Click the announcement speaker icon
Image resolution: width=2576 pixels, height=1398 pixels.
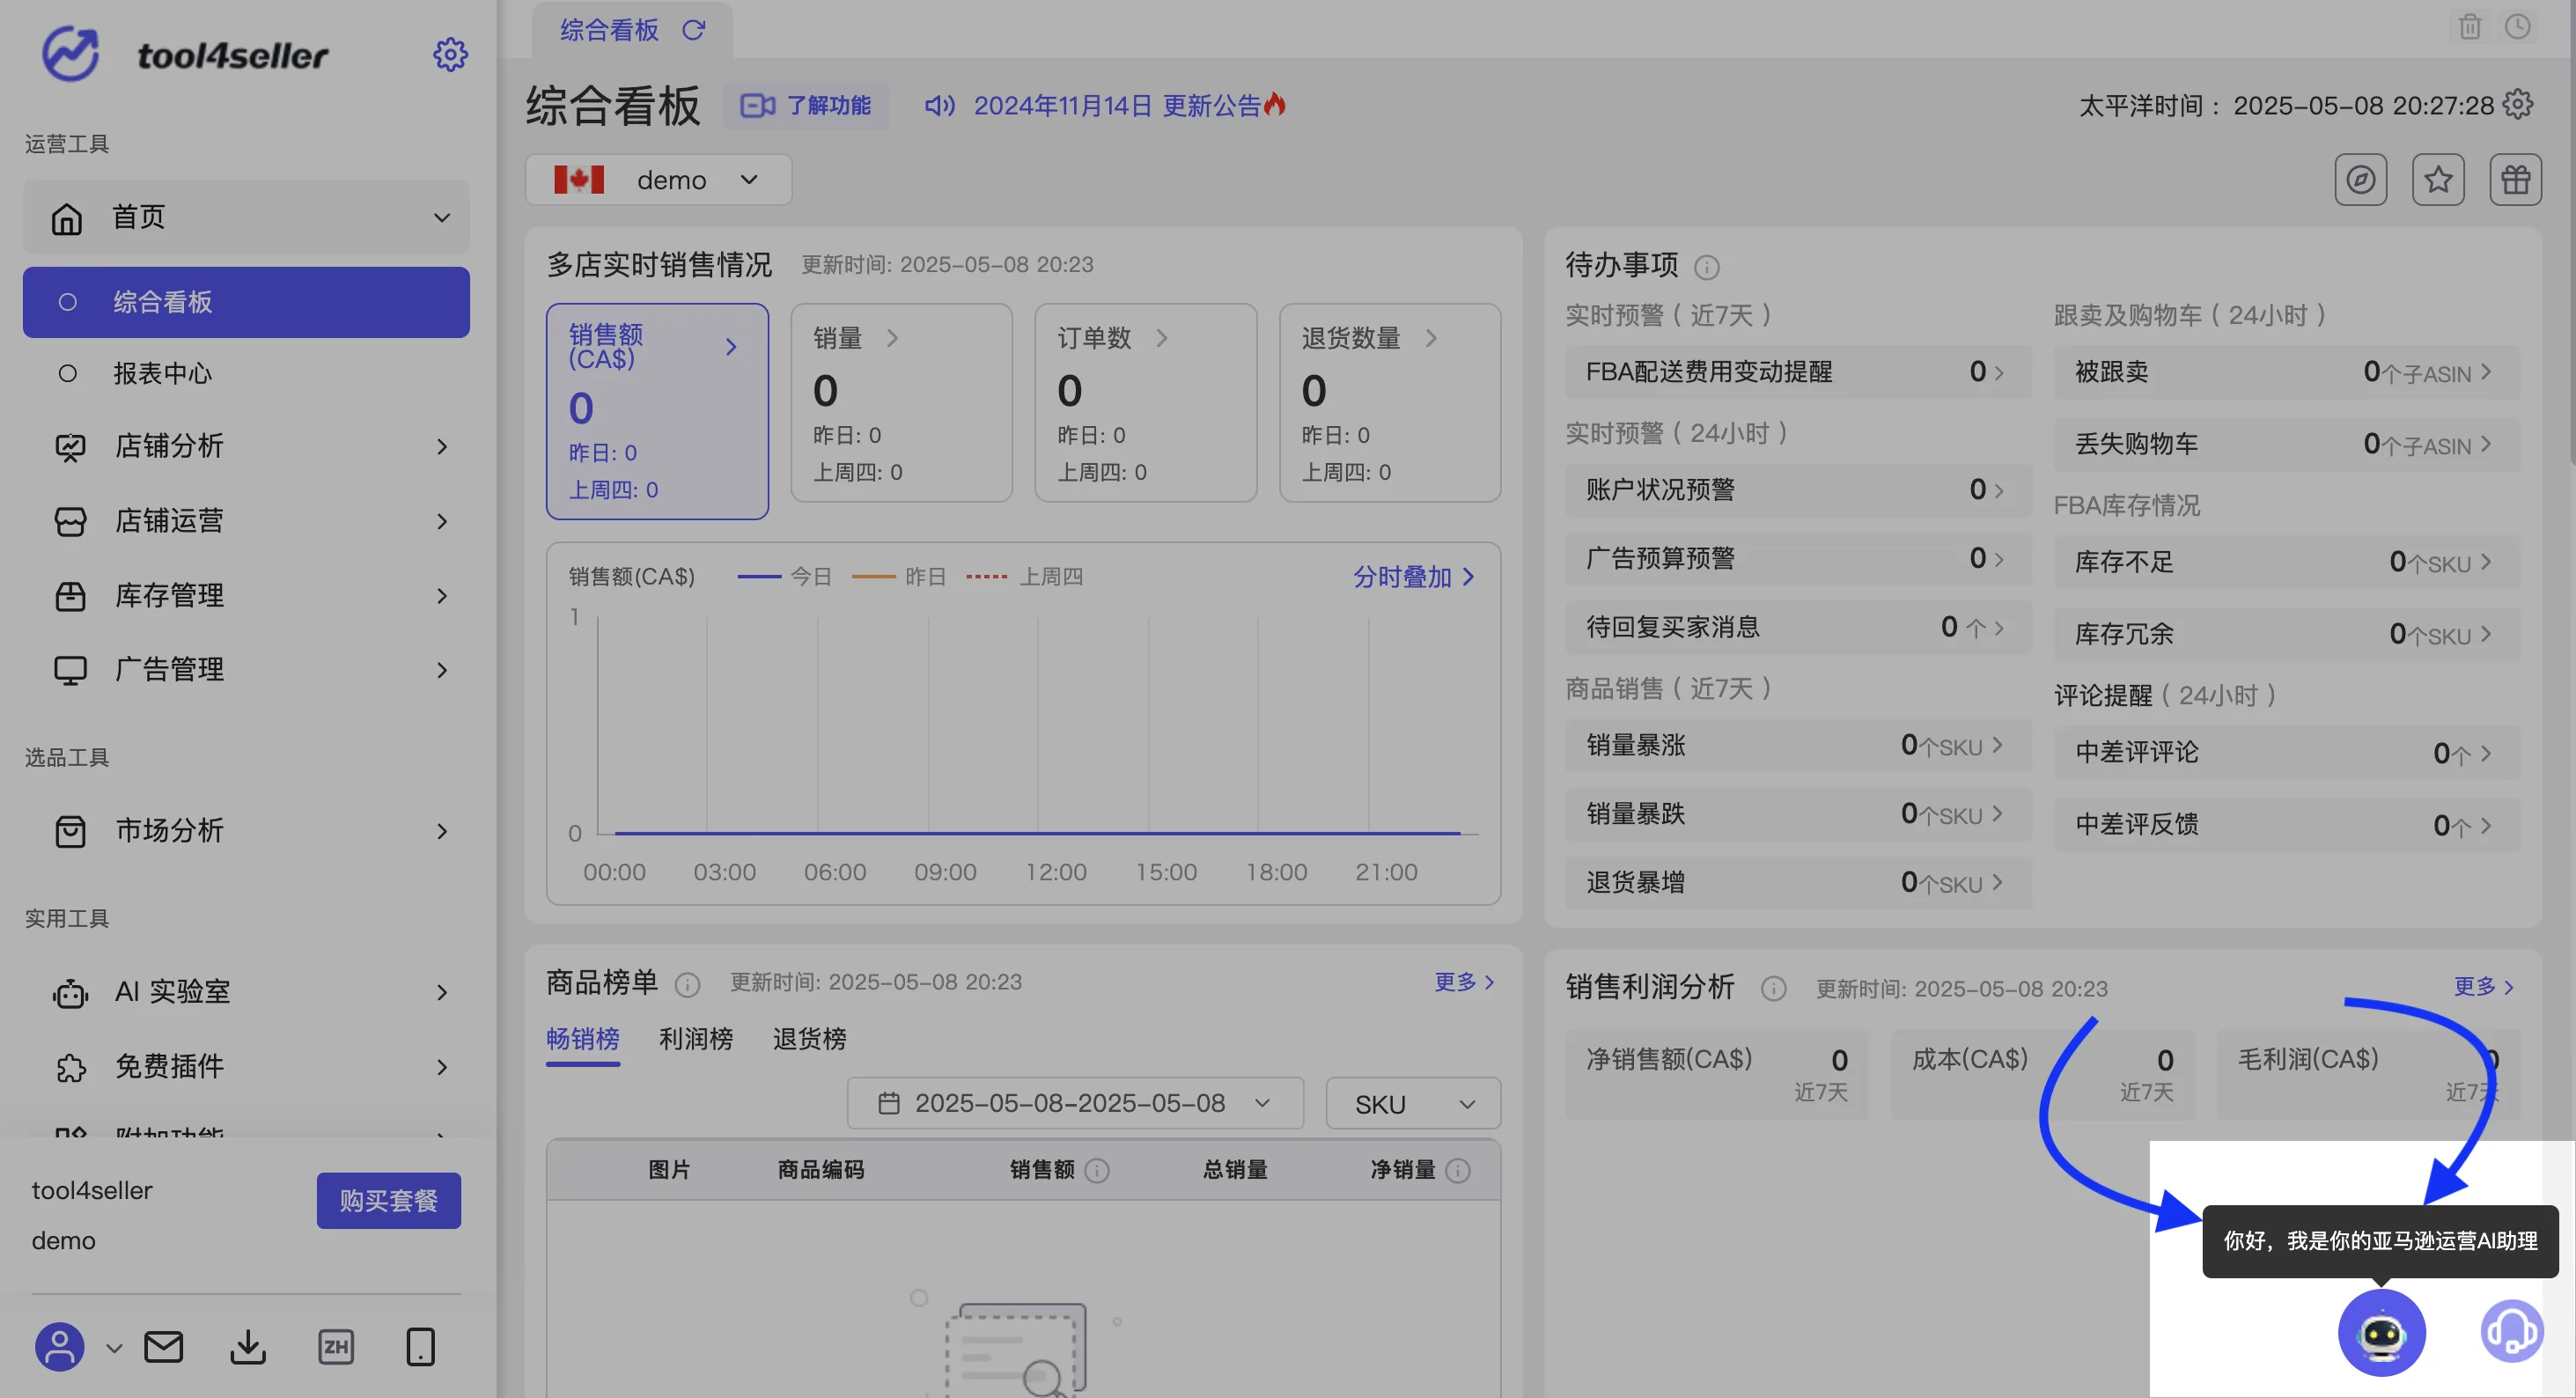click(x=939, y=105)
